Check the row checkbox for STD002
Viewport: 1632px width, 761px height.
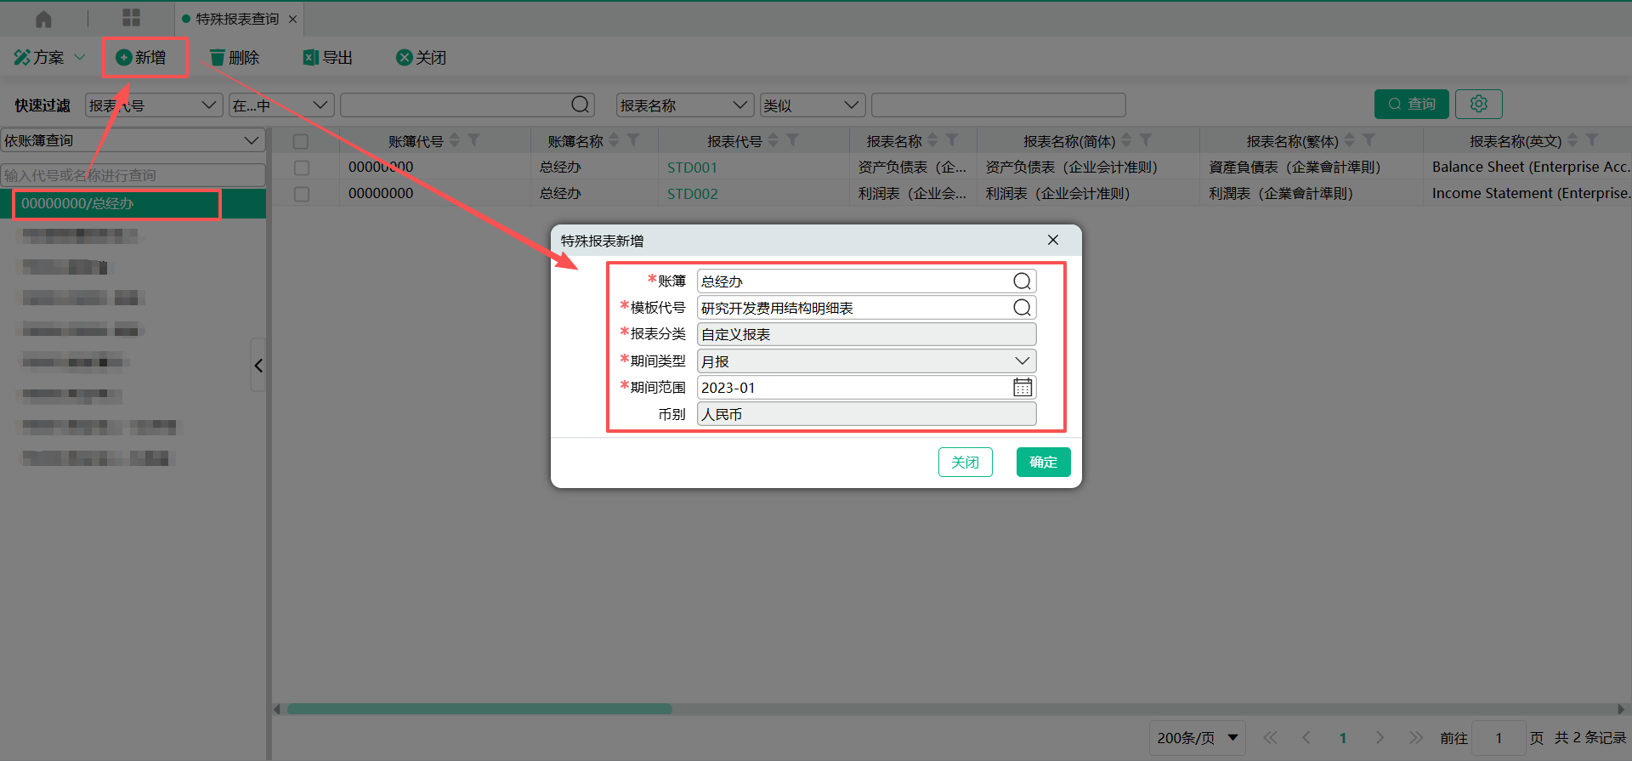[301, 194]
